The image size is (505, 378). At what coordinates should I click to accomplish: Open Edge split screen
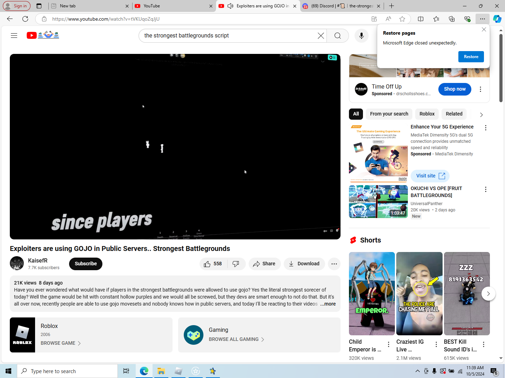421,19
